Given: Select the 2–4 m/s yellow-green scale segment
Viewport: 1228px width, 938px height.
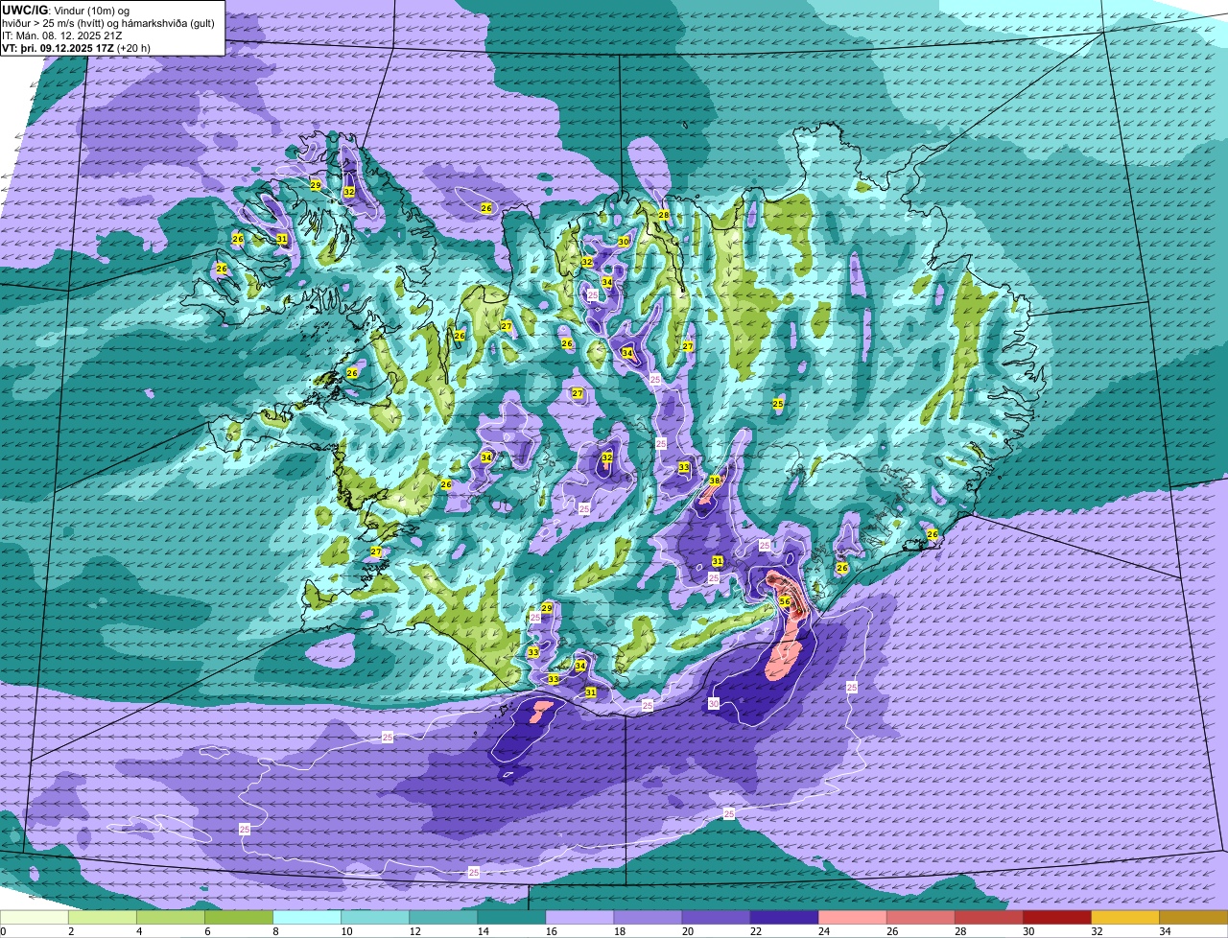Looking at the screenshot, I should [103, 918].
